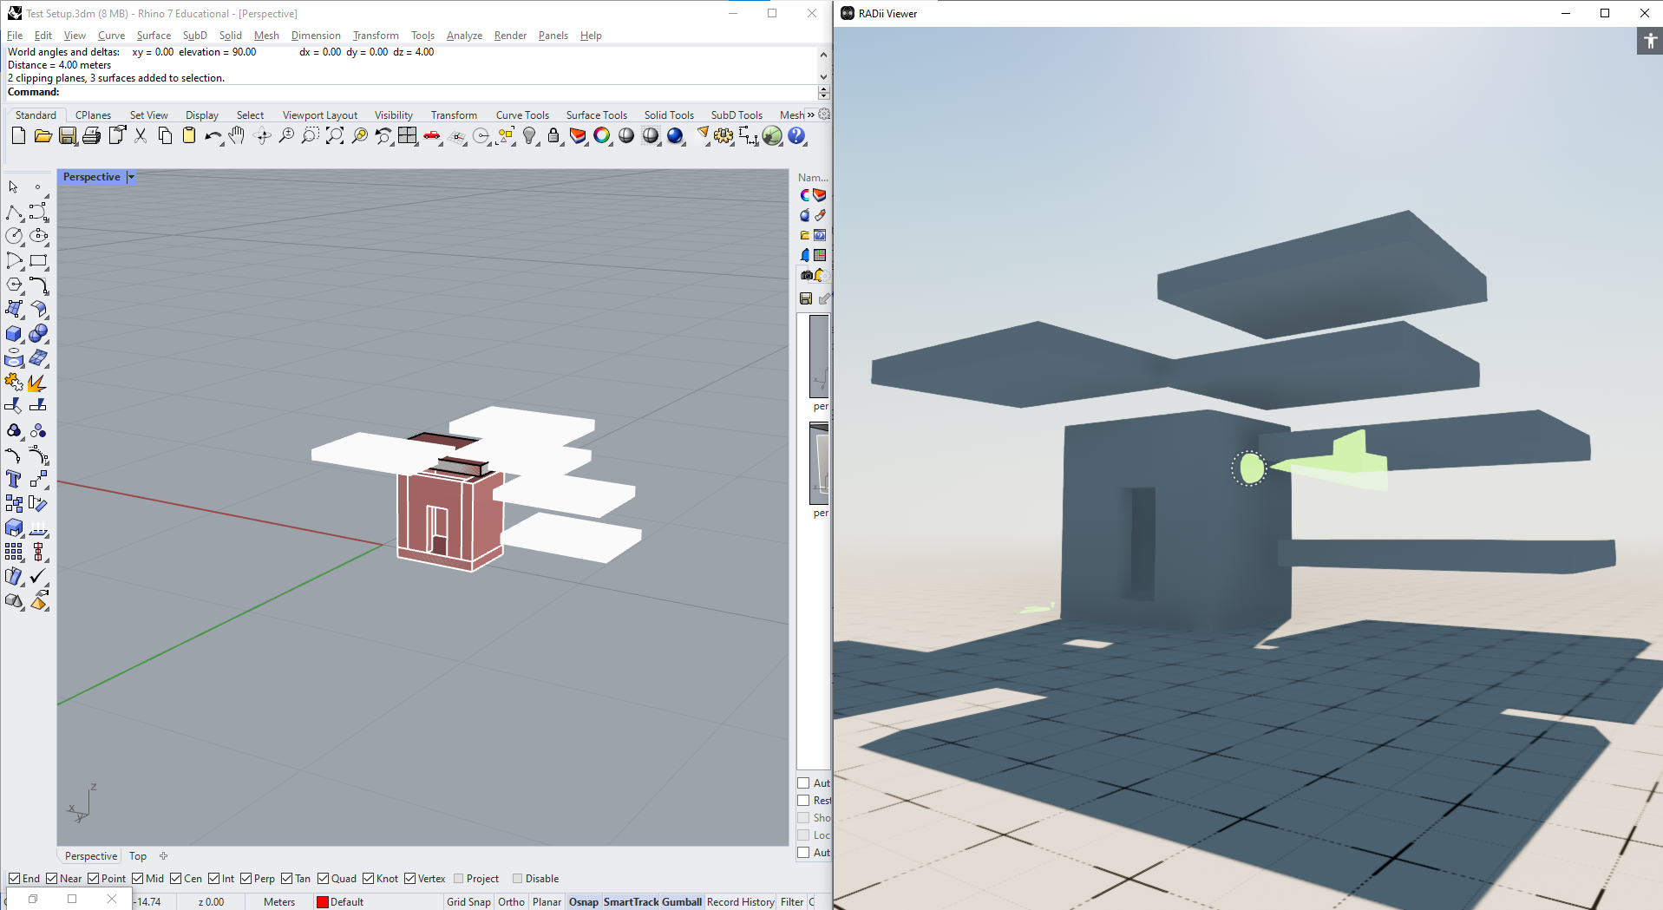1663x910 pixels.
Task: Click the command history scroll up arrow
Action: 823,54
